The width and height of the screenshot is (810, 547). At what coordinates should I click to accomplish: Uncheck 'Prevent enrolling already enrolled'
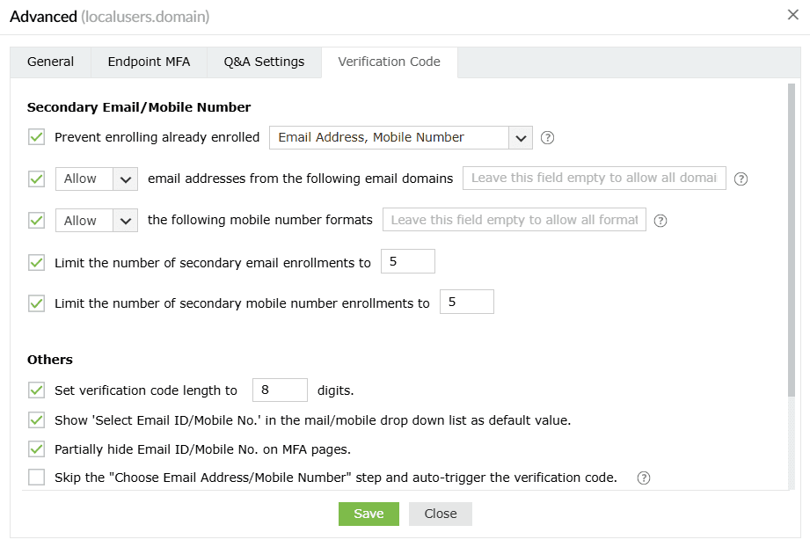(36, 137)
